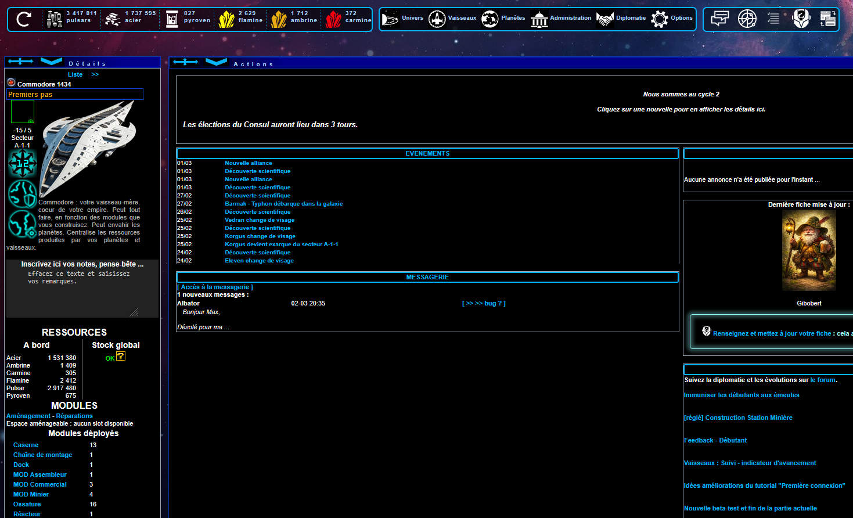Screen dimensions: 853x518
Task: Click the Gibobert character portrait thumbnail
Action: click(809, 251)
